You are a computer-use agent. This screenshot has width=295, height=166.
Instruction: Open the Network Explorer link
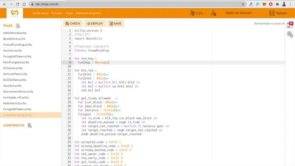88,13
